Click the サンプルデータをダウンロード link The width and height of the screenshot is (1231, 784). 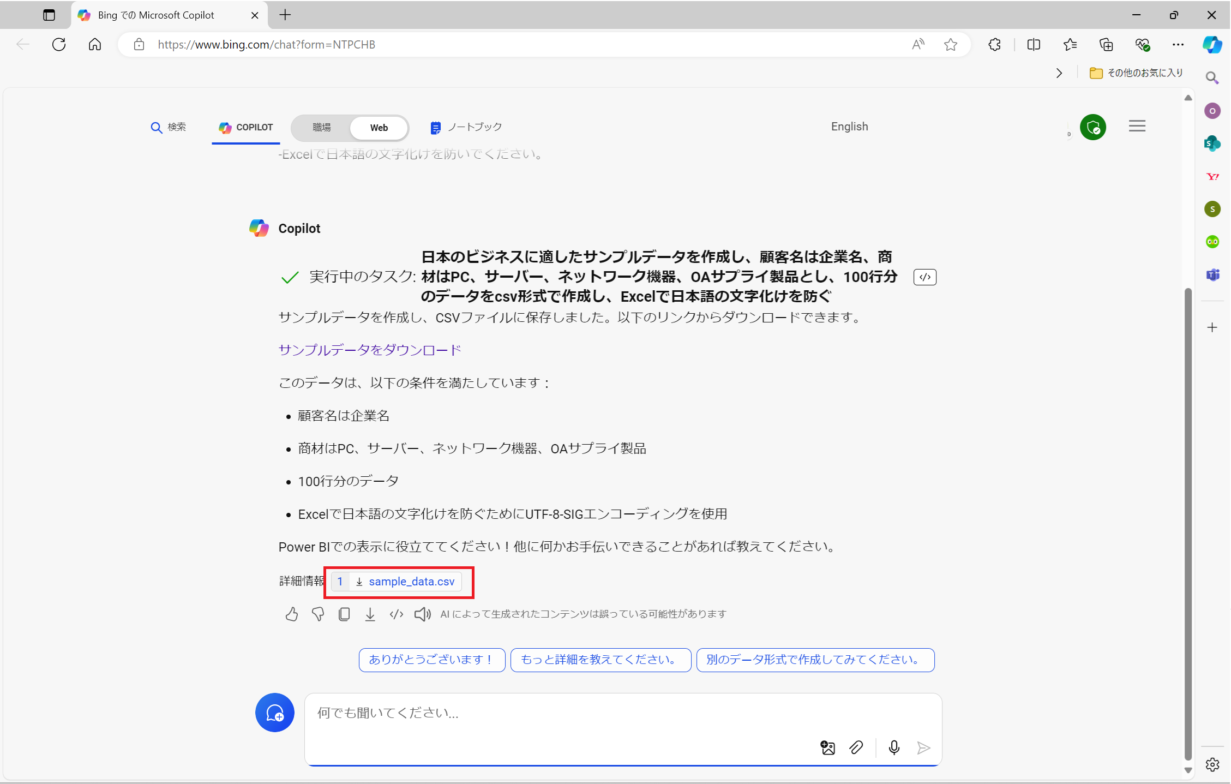[370, 350]
